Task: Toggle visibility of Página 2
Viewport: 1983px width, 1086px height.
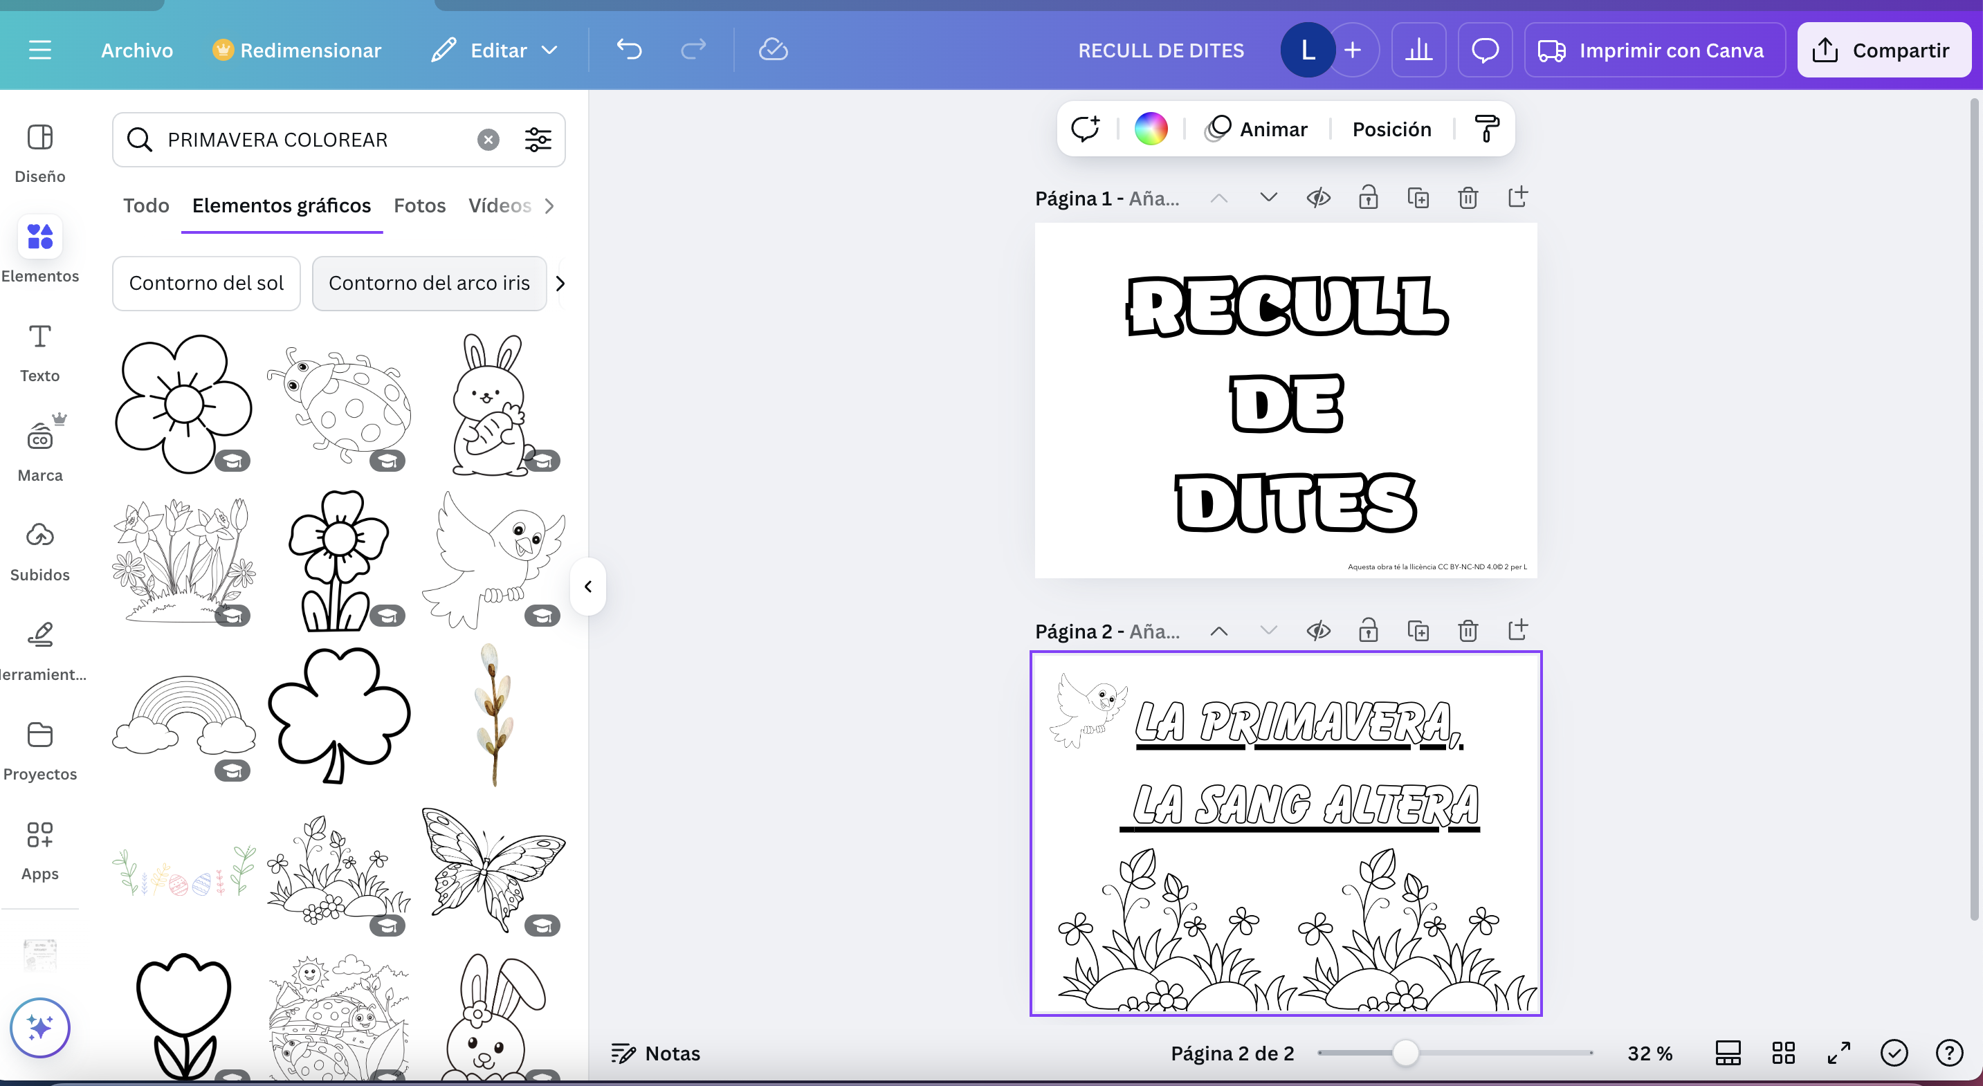Action: (x=1319, y=630)
